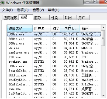Click the QQ2013 description cell
Screen dimensions: 107x99
pyautogui.click(x=87, y=48)
